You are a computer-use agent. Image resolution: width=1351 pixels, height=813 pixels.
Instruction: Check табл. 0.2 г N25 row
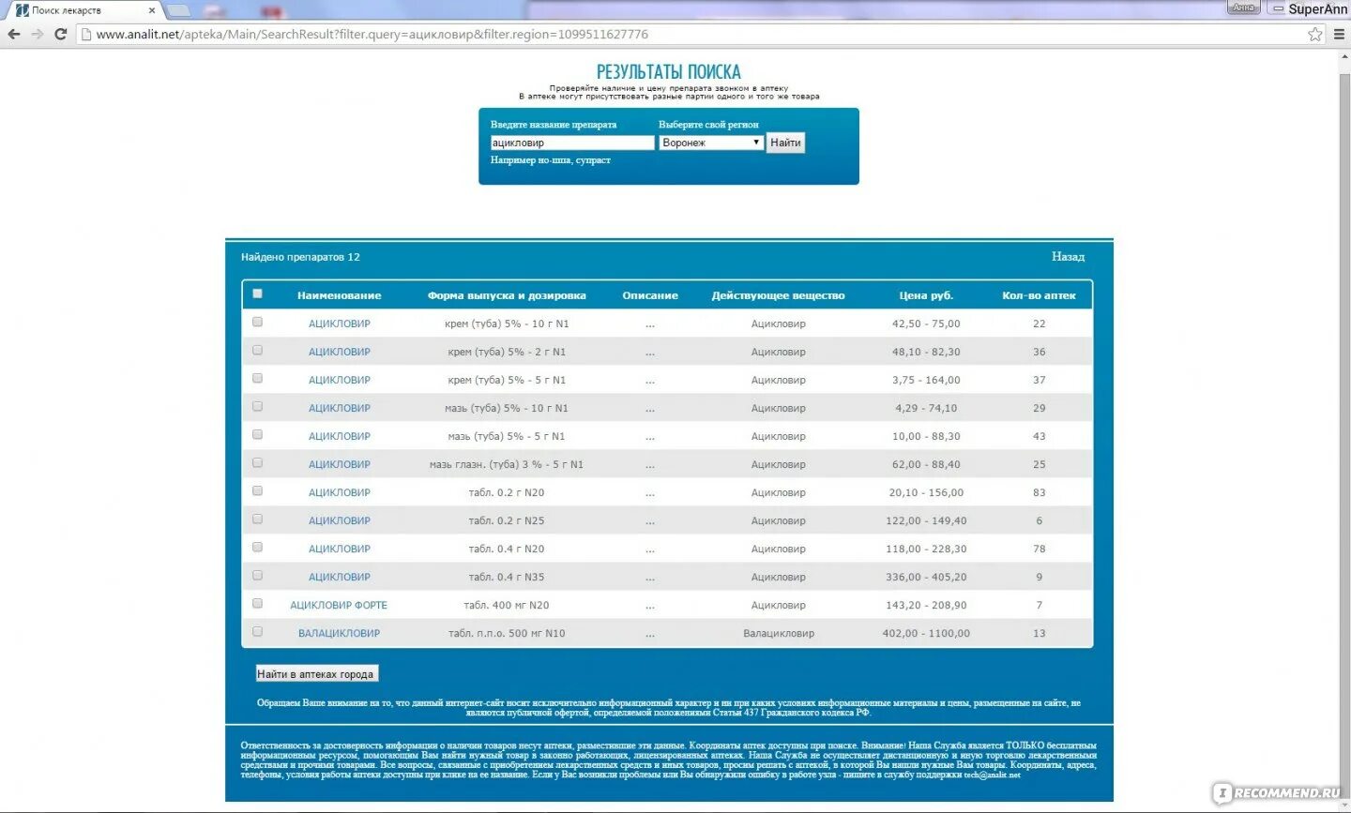tap(257, 519)
